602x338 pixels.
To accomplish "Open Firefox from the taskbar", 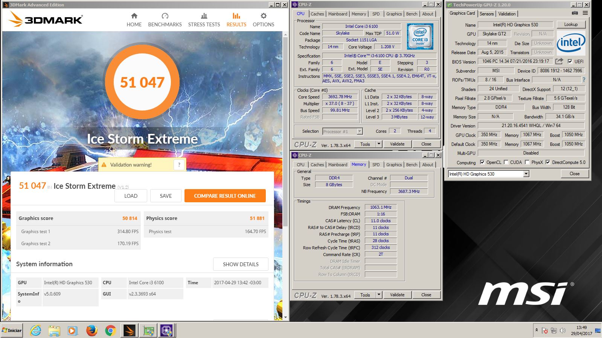I will (91, 330).
